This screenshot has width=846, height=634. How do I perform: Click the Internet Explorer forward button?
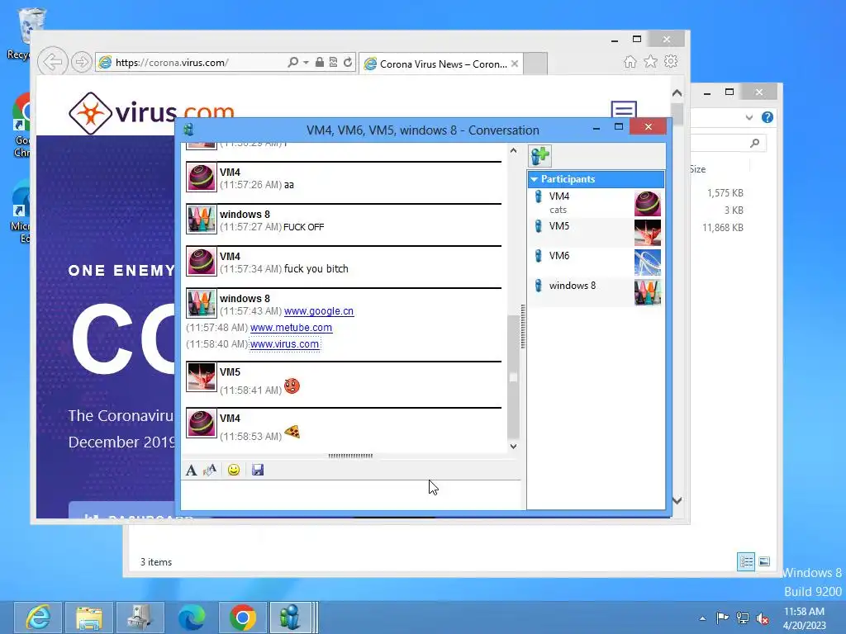[x=81, y=62]
